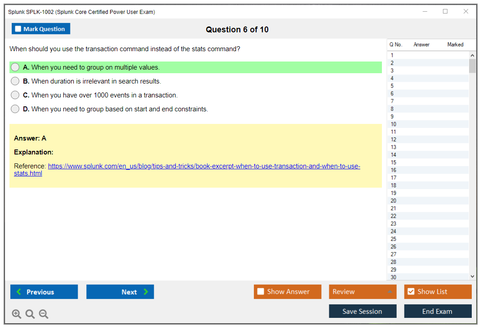The image size is (483, 330).
Task: Click the zoom out magnifier icon
Action: 44,314
